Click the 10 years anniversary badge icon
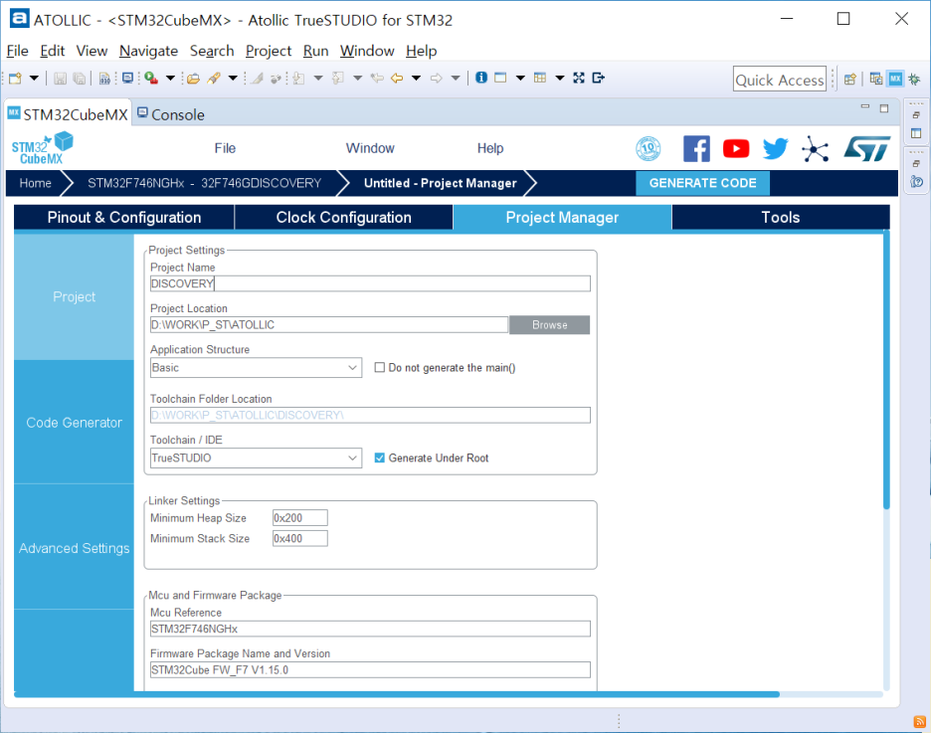 pos(649,148)
